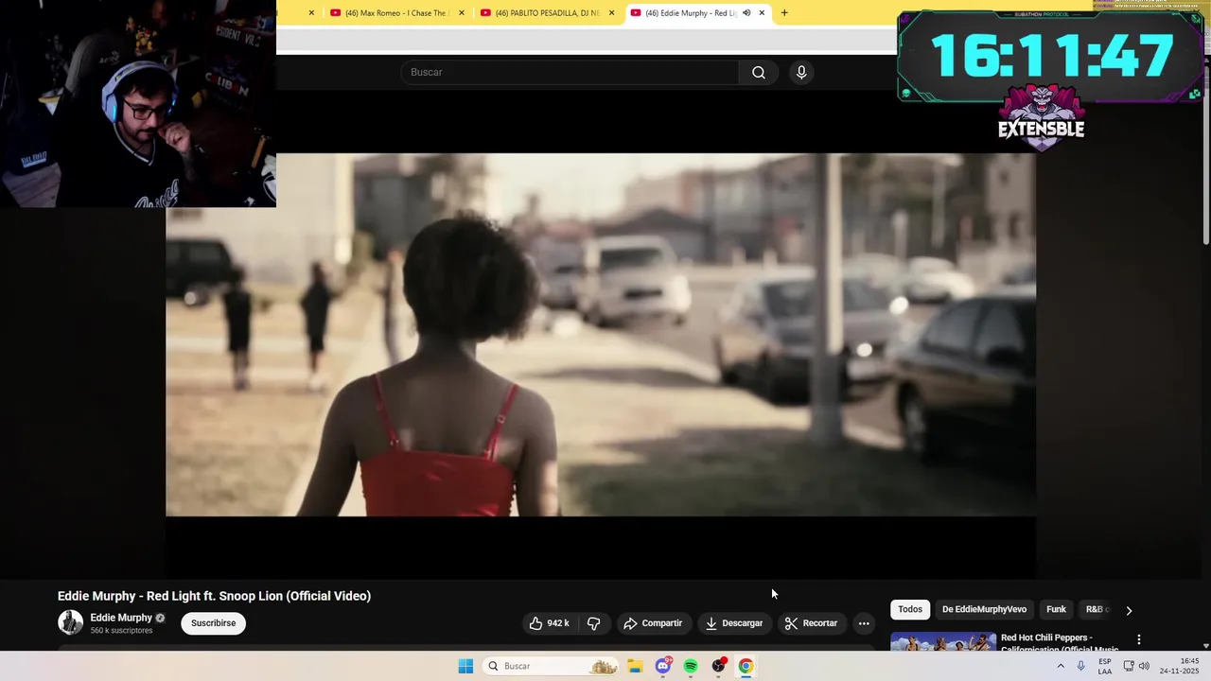Start voice search with the microphone icon
This screenshot has width=1211, height=681.
pos(801,73)
